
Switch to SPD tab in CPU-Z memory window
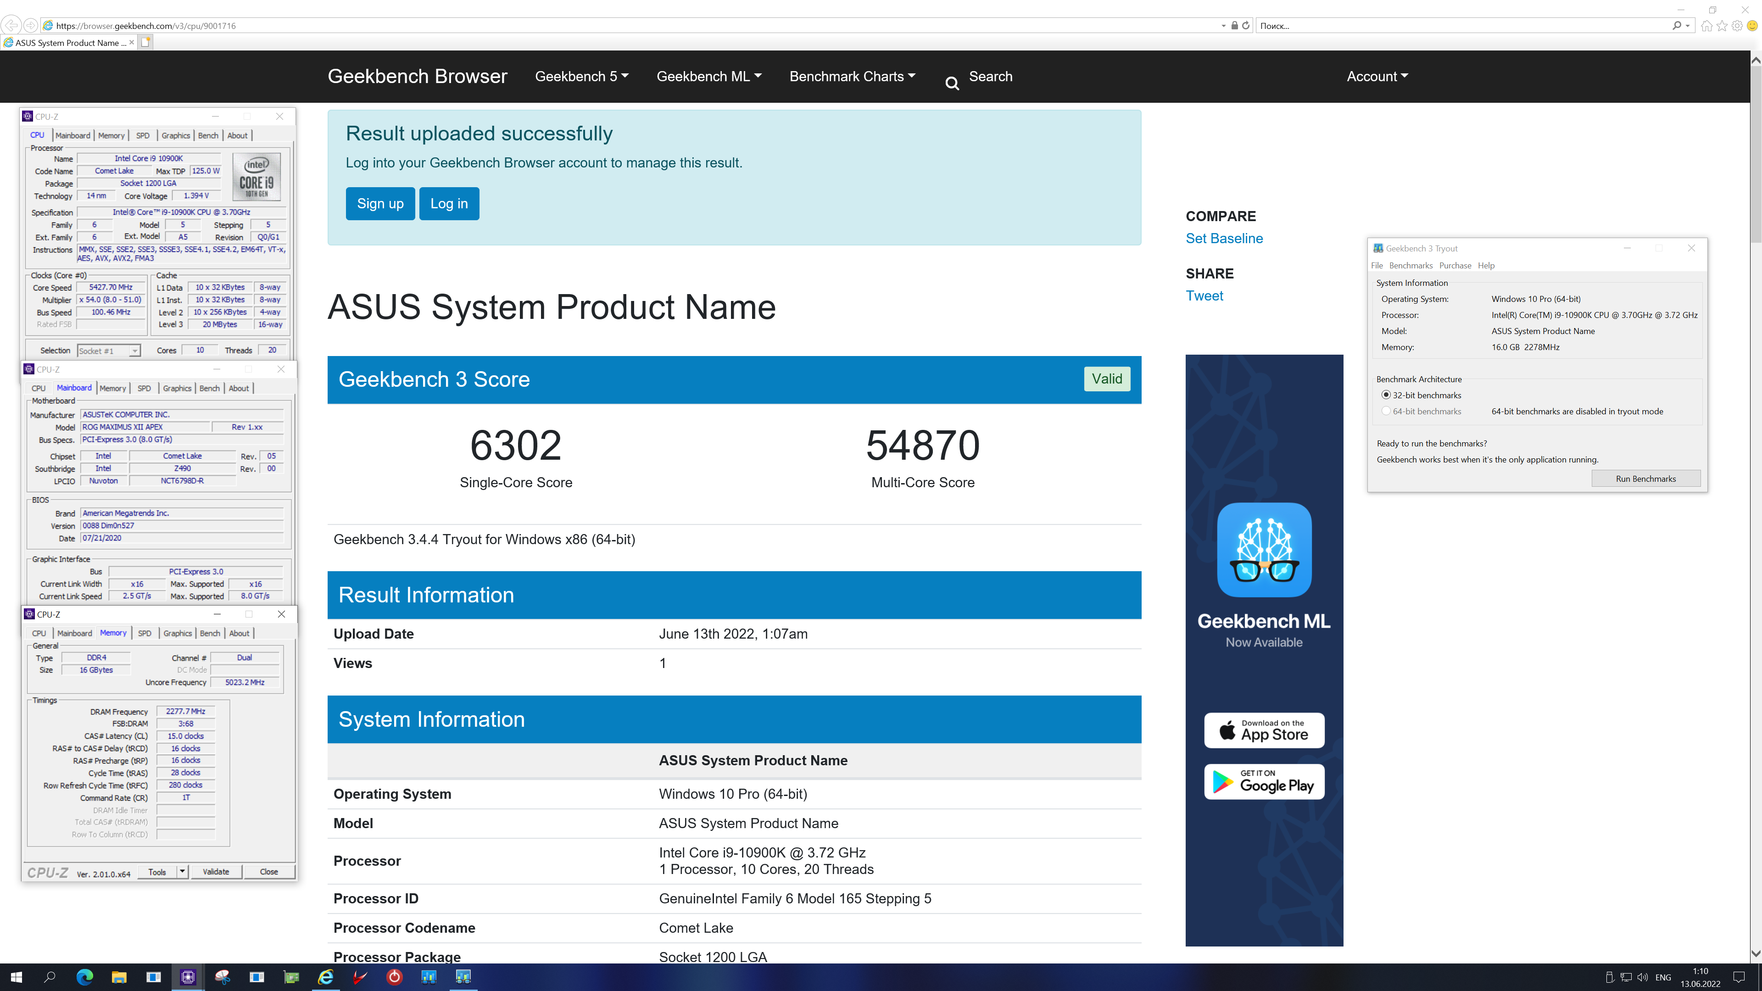(x=145, y=633)
